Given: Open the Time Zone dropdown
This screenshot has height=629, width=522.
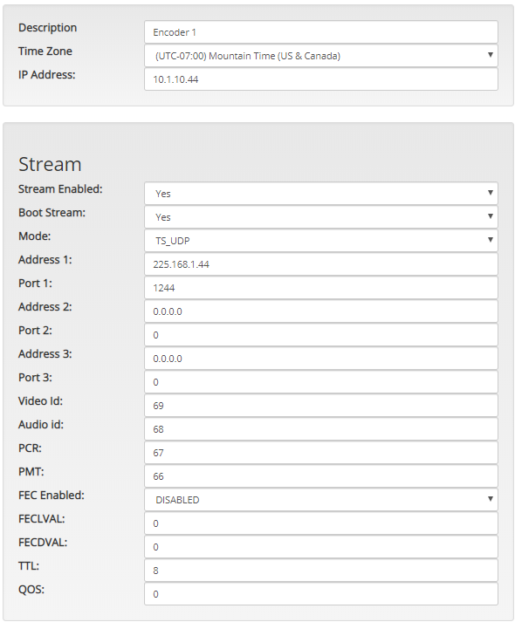Looking at the screenshot, I should 321,55.
